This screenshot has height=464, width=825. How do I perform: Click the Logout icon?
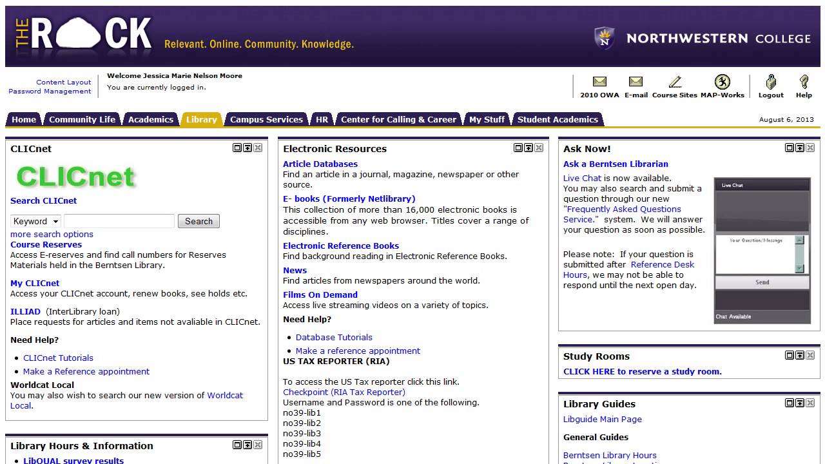pyautogui.click(x=771, y=82)
